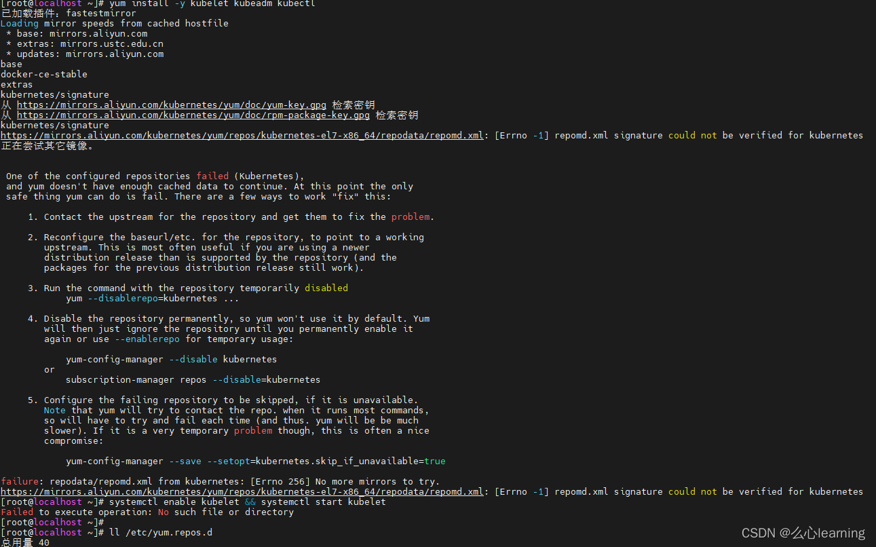Click '2. Reconfigure the baseurl/etc.' line

click(226, 238)
